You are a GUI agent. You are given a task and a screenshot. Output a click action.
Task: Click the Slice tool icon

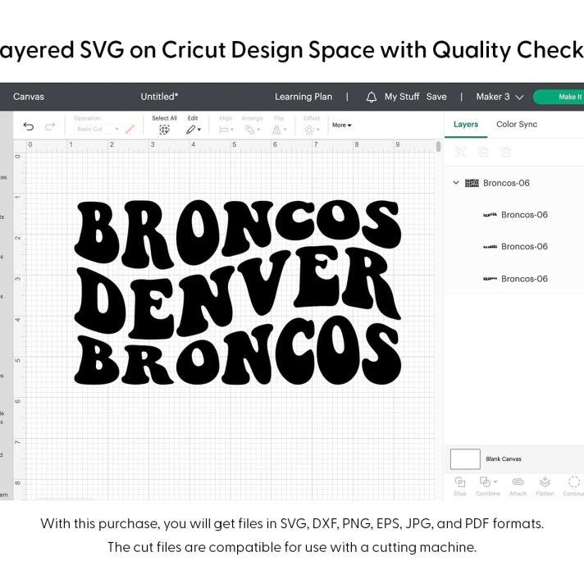coord(459,482)
